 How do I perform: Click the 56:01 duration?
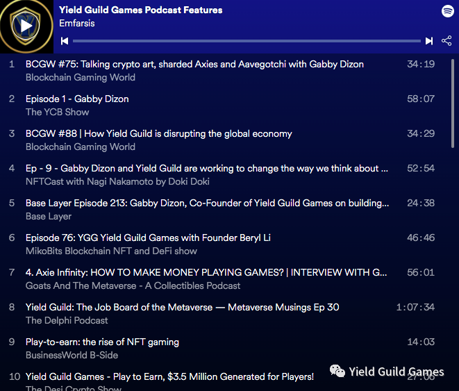(x=421, y=272)
